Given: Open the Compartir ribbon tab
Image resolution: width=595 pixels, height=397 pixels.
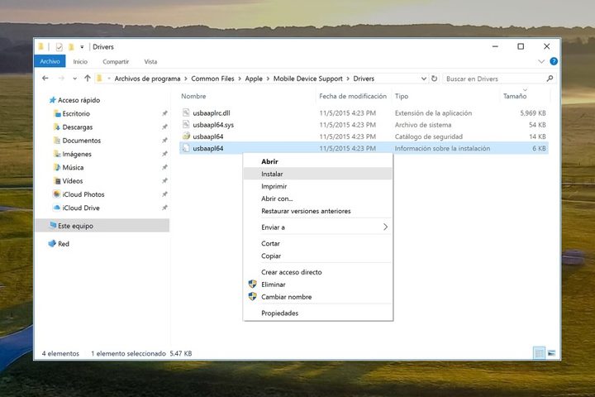Looking at the screenshot, I should (116, 61).
